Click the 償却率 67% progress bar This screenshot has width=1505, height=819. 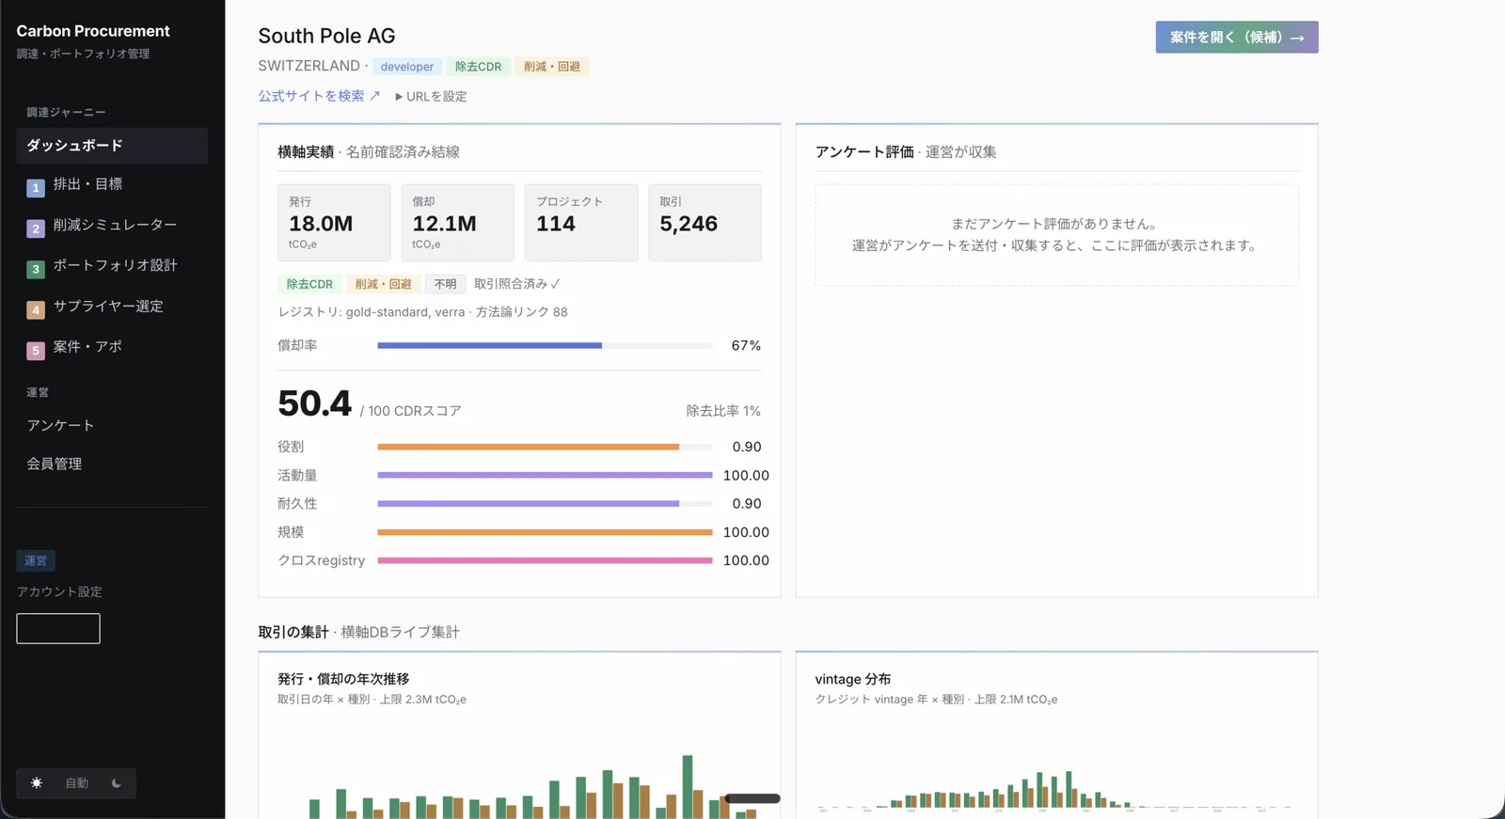point(545,345)
